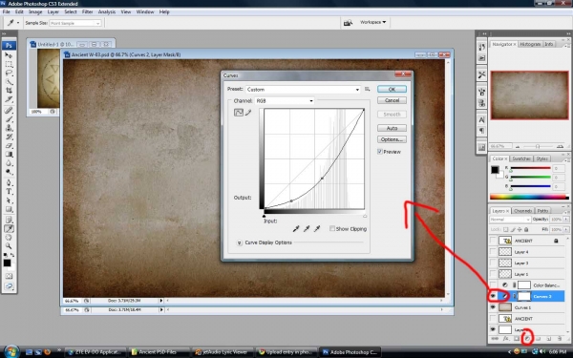Screen dimensions: 573x358
Task: Open the Preset Custom dropdown
Action: (x=303, y=90)
